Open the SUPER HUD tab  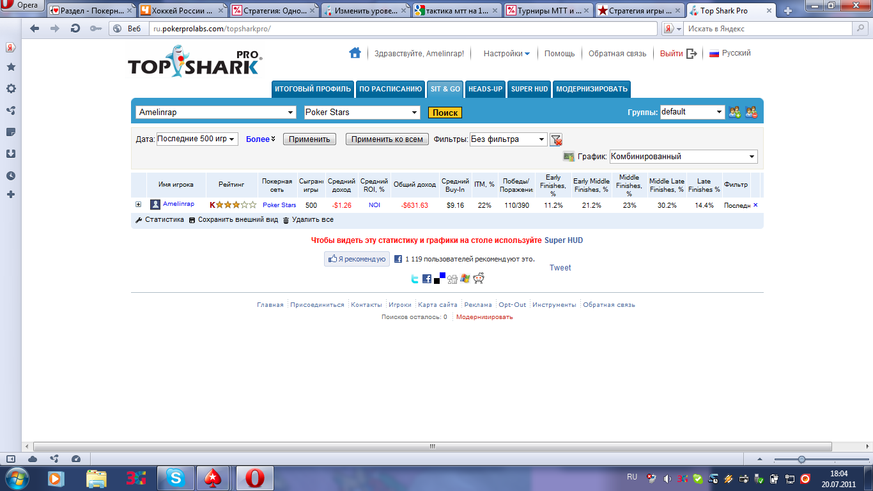(x=530, y=90)
